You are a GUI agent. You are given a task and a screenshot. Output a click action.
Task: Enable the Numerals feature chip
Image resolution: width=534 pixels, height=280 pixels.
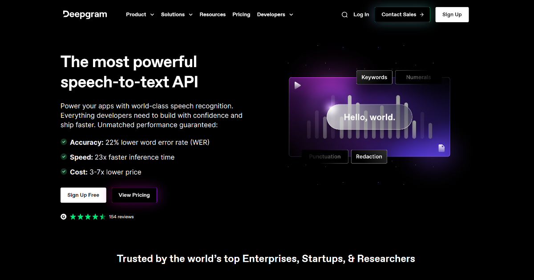click(418, 77)
